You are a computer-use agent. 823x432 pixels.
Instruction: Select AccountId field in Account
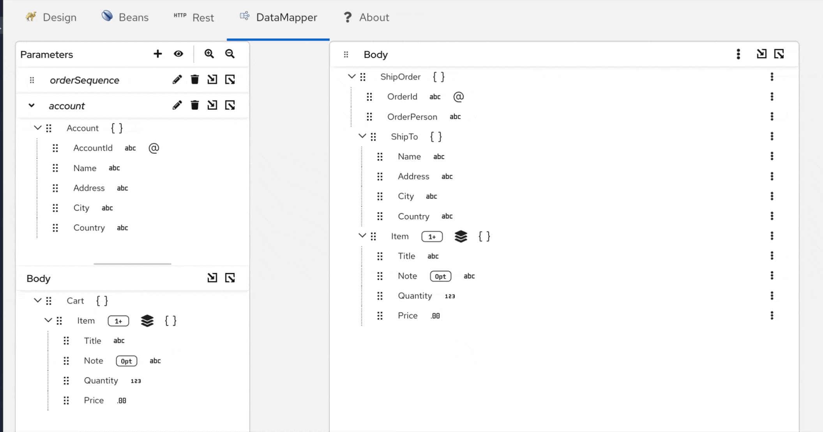(93, 148)
